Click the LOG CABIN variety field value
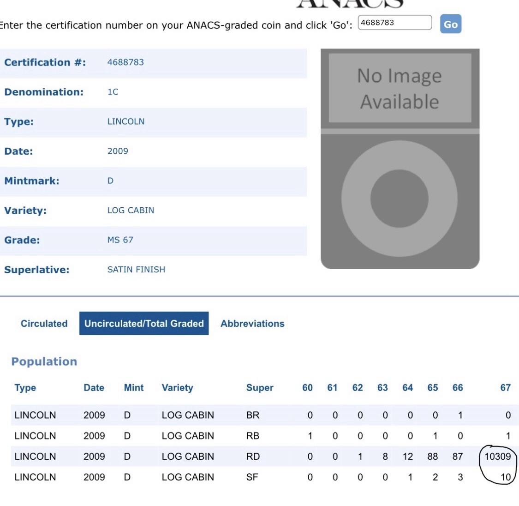Screen dimensions: 519x506 coord(131,211)
